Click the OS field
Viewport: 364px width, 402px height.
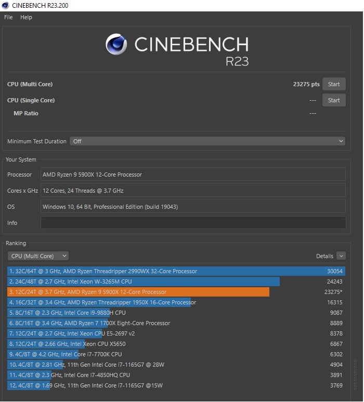coord(193,207)
